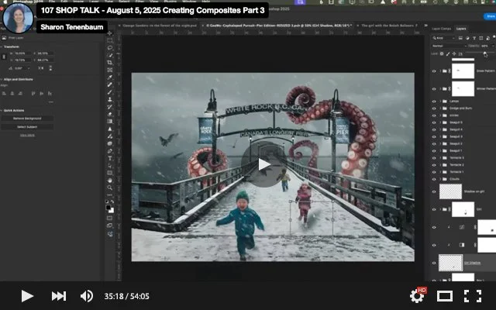Viewport: 496px width, 310px height.
Task: Select the Crop tool
Action: click(110, 63)
